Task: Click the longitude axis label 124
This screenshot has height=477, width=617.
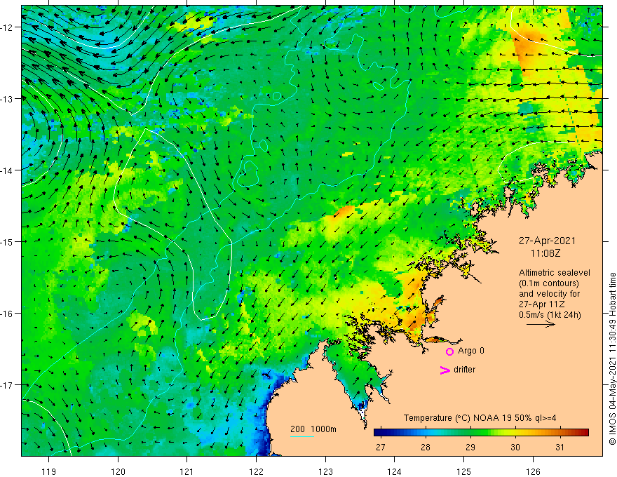Action: pyautogui.click(x=394, y=471)
